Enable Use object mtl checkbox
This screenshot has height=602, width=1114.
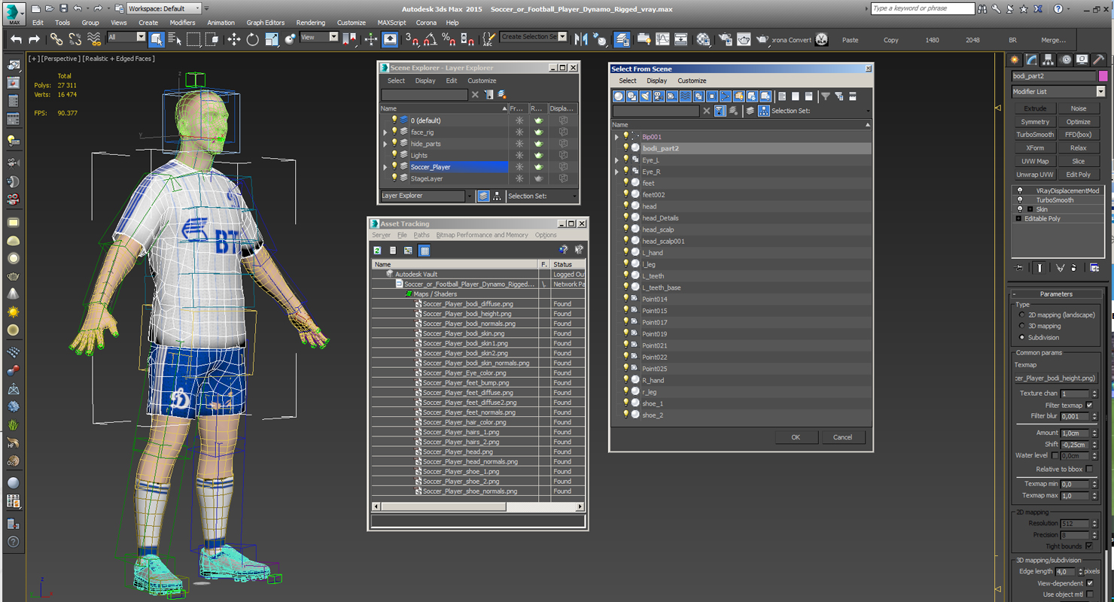1089,594
